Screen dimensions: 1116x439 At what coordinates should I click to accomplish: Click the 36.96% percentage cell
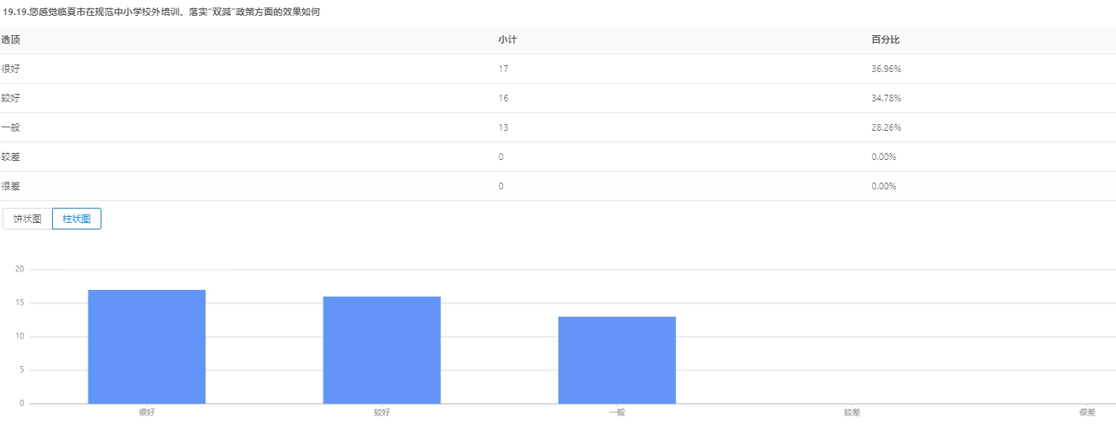pos(886,69)
